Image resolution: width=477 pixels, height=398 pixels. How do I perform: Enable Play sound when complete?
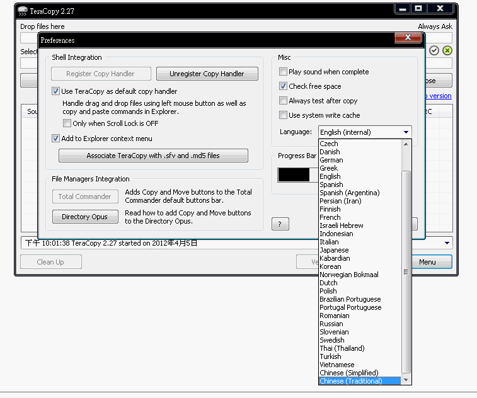pos(283,72)
